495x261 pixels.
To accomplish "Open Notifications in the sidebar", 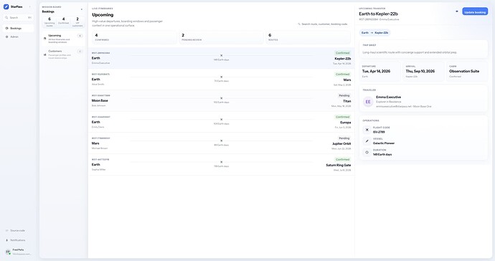I will click(x=19, y=240).
